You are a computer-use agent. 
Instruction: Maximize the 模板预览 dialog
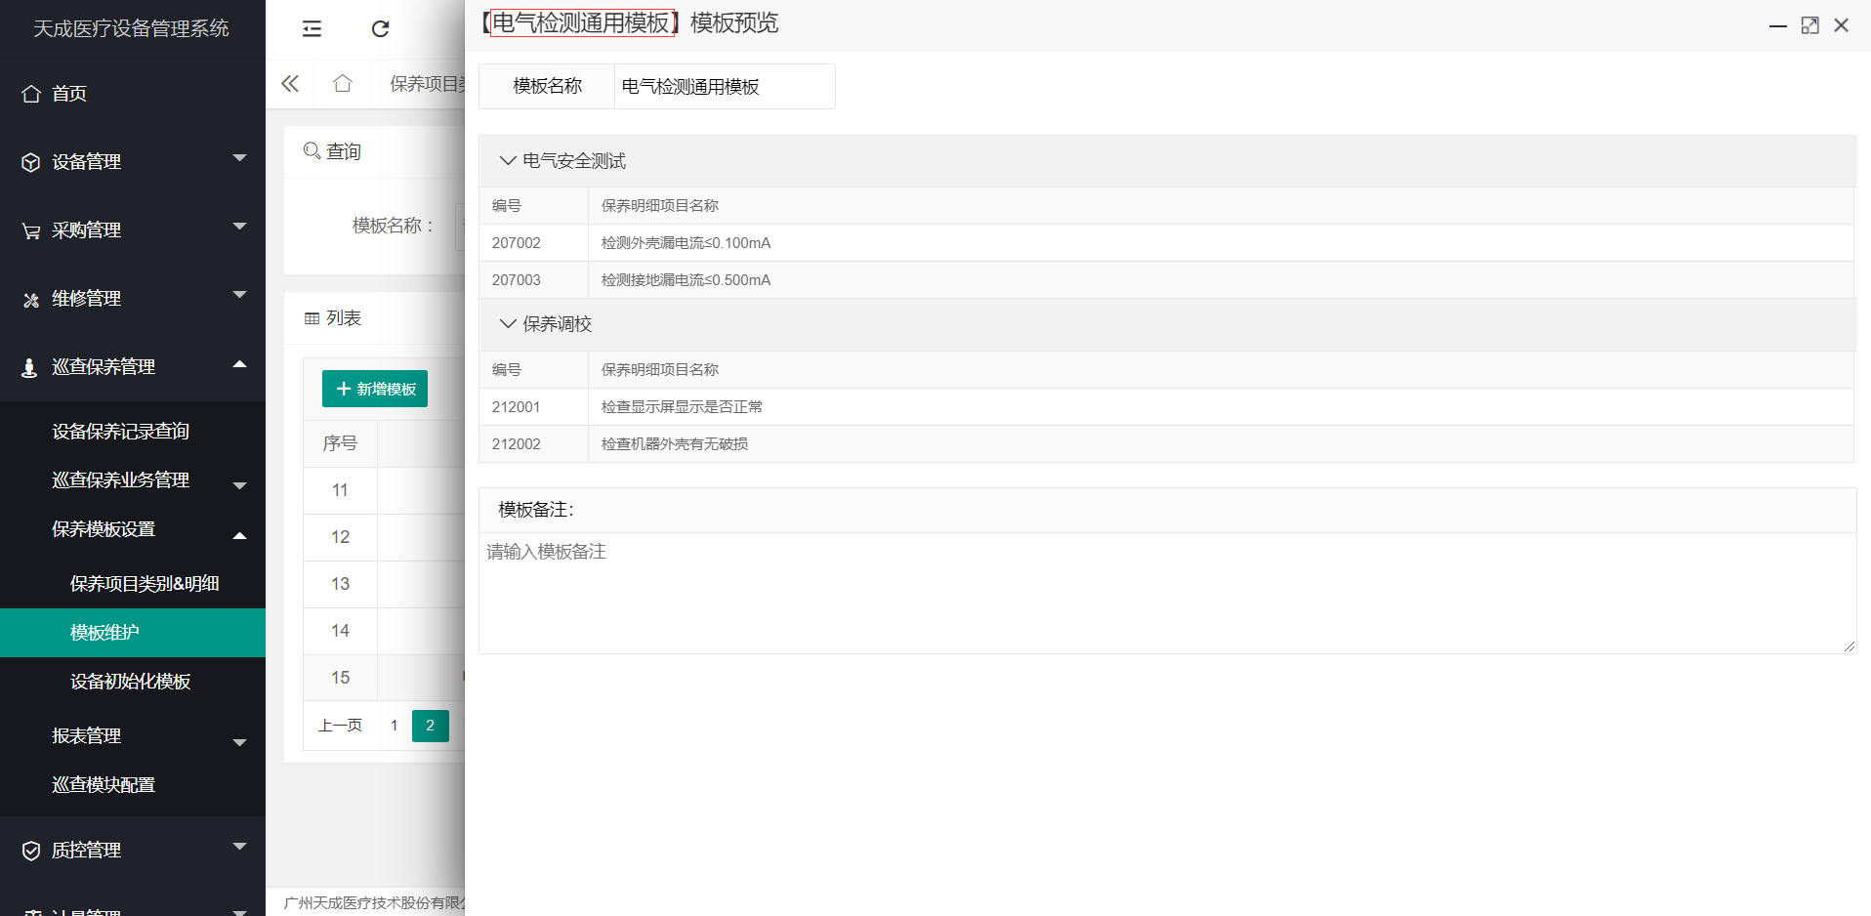[x=1809, y=25]
